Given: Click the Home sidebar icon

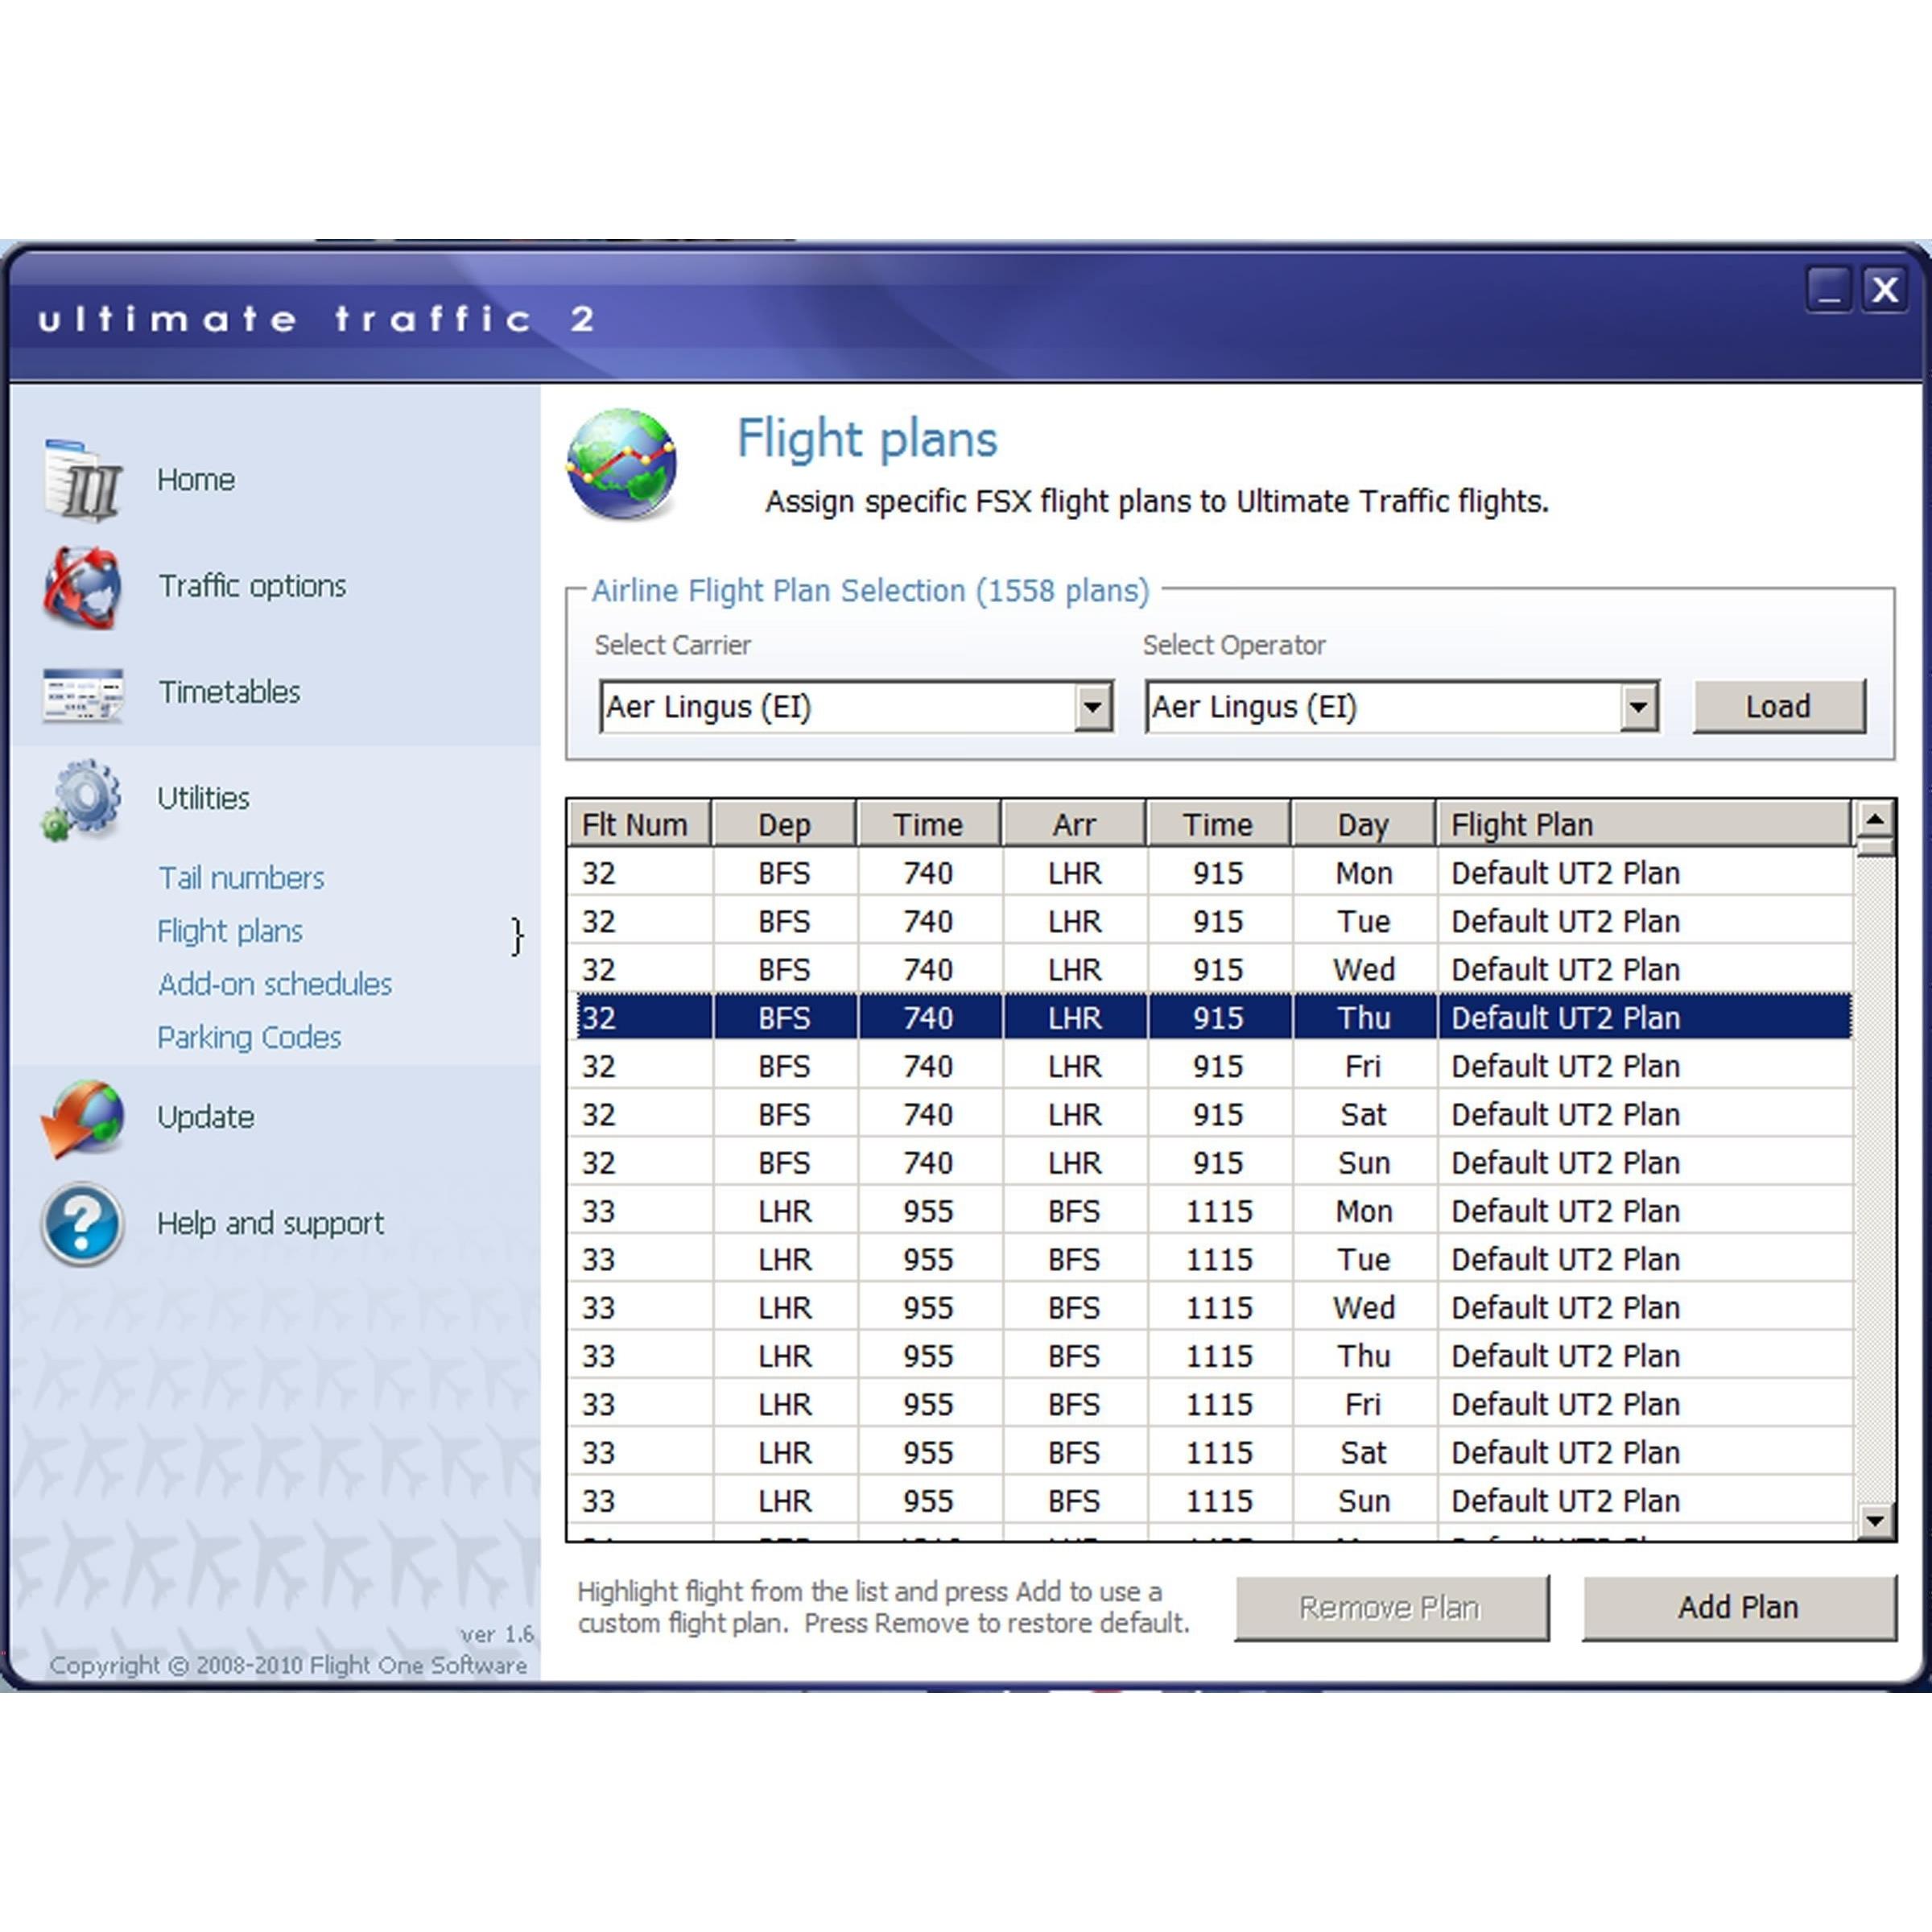Looking at the screenshot, I should pos(82,480).
